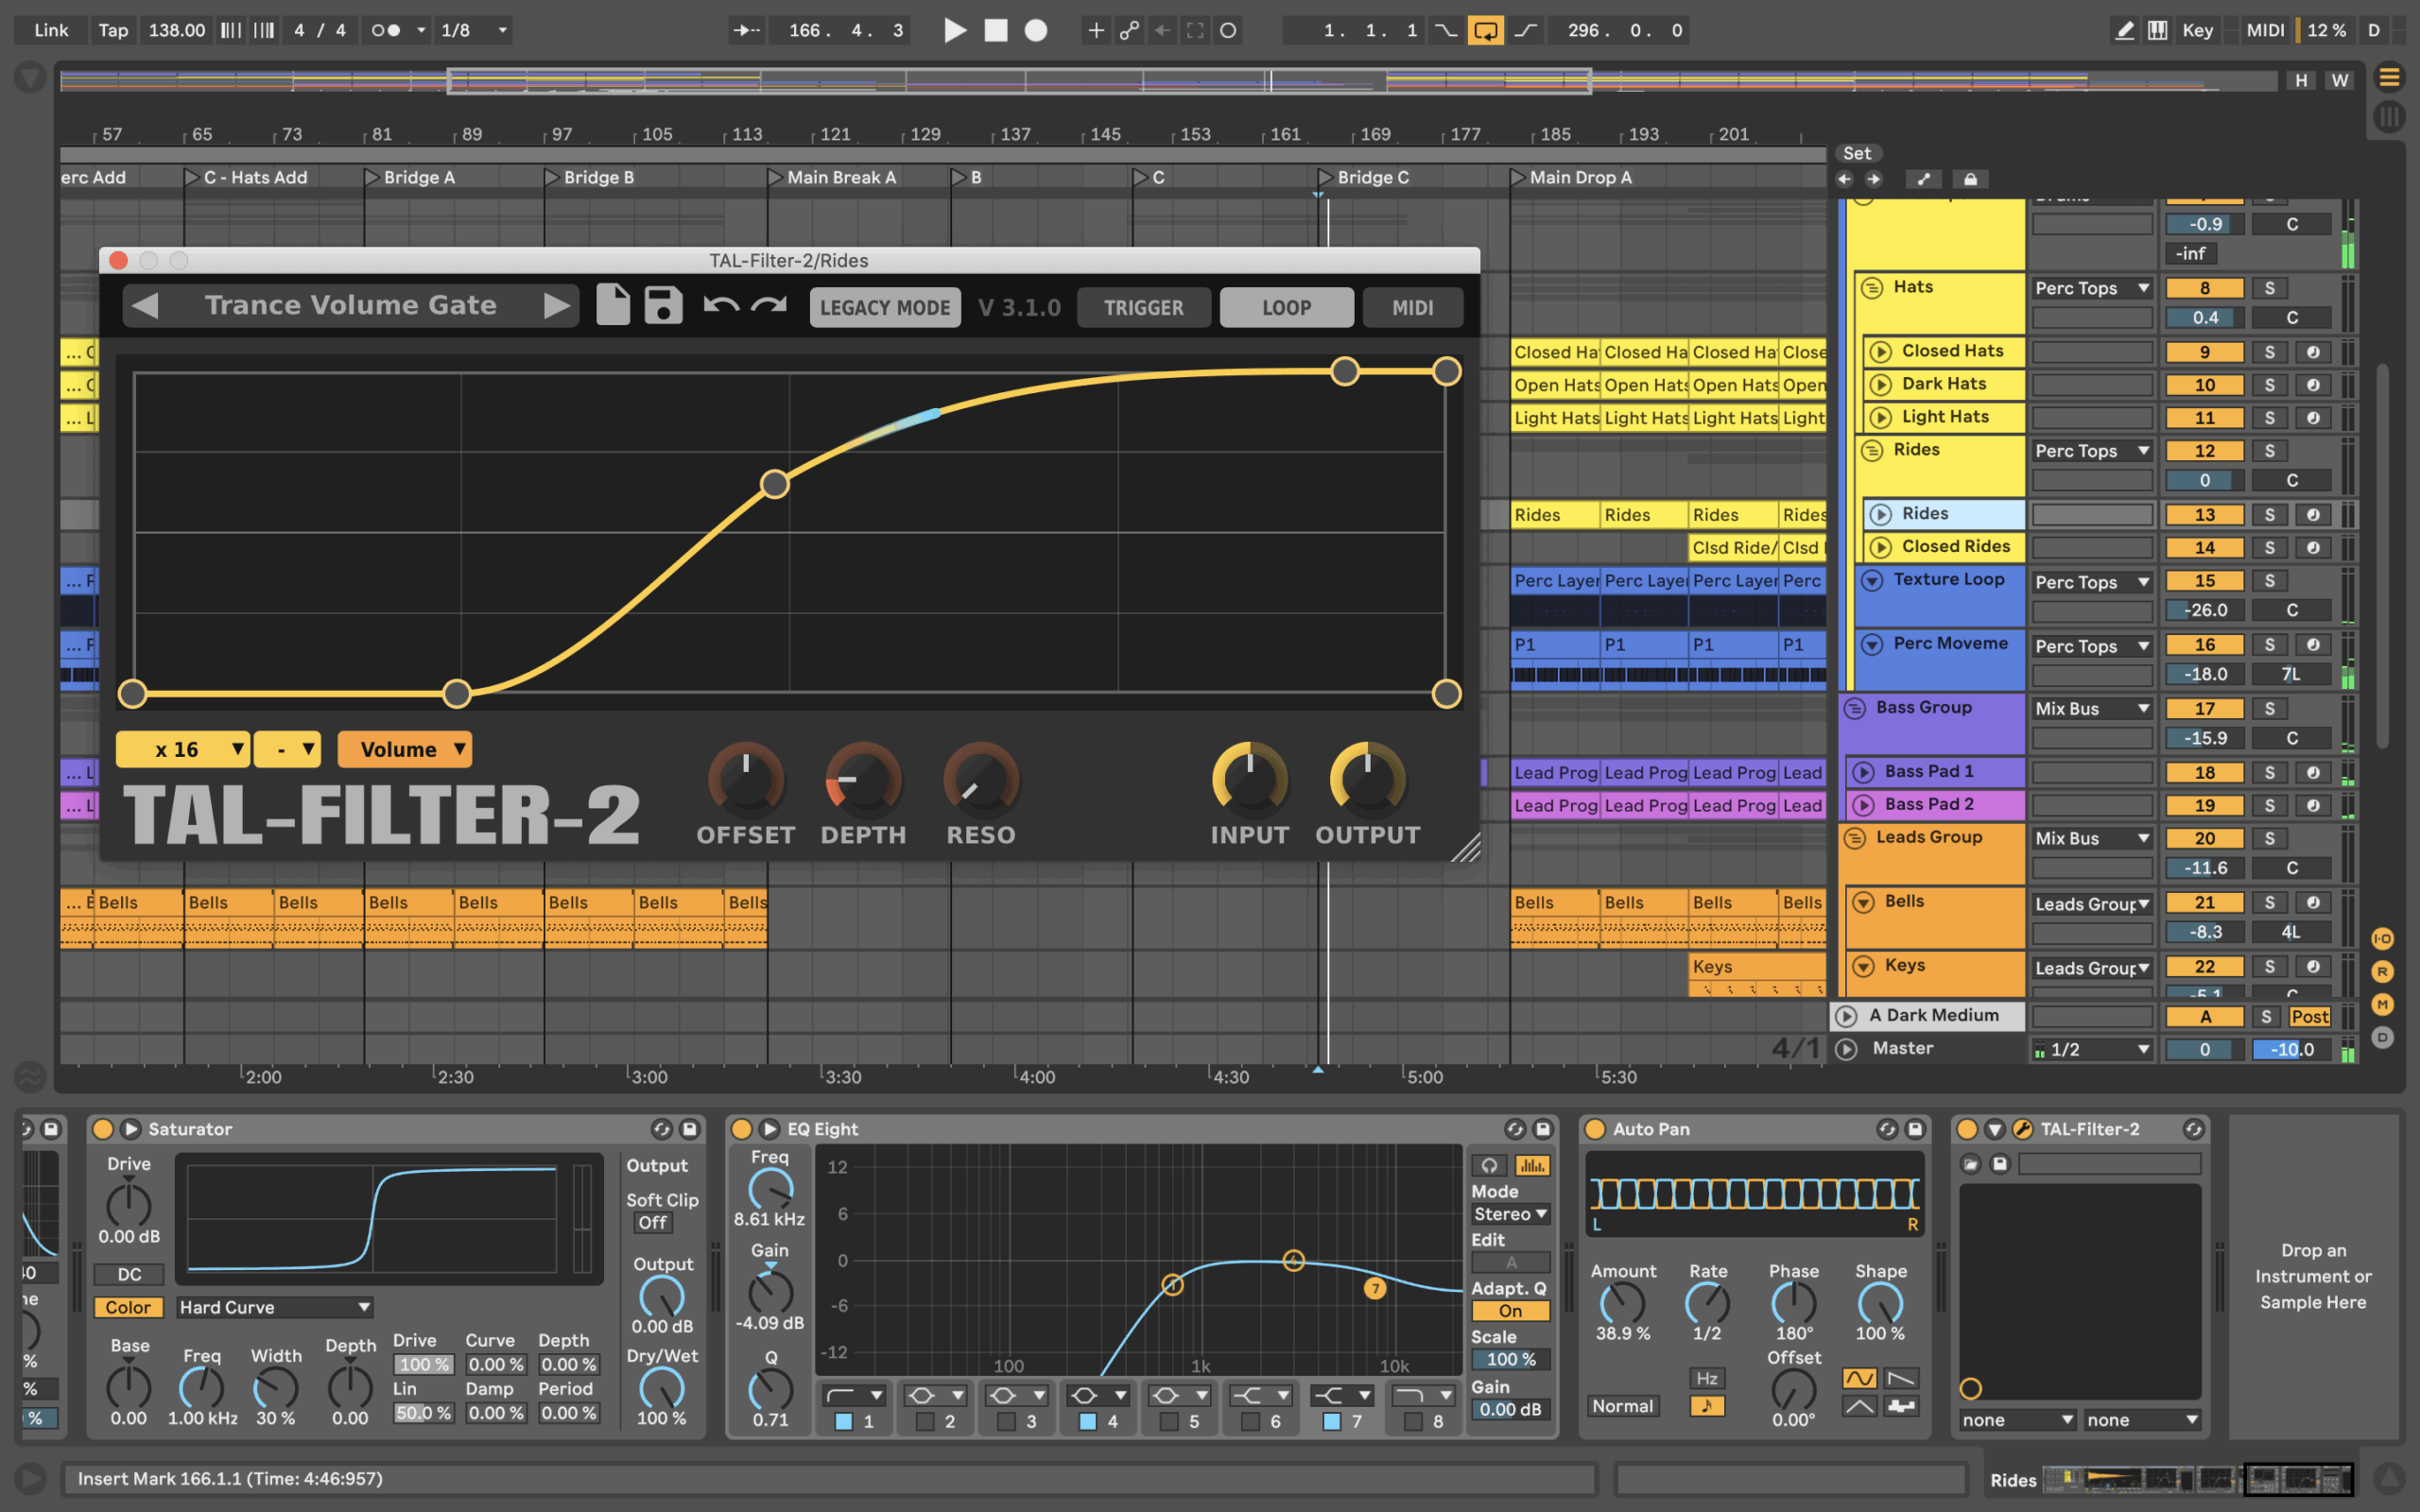Open the plug-in window using the TAL-Filter-2 wrench icon
The image size is (2420, 1512).
point(2022,1129)
